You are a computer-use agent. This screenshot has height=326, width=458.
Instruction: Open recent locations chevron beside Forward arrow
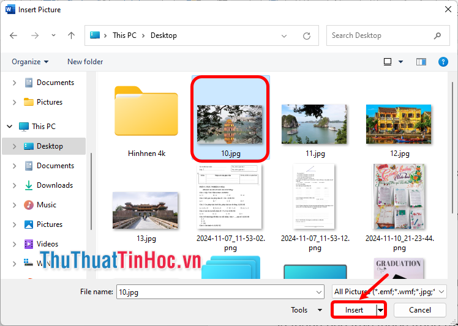(53, 35)
